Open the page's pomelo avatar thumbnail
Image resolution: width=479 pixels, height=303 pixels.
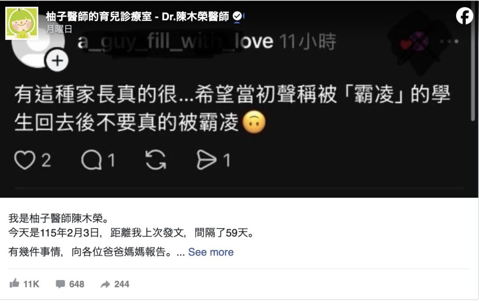point(22,23)
